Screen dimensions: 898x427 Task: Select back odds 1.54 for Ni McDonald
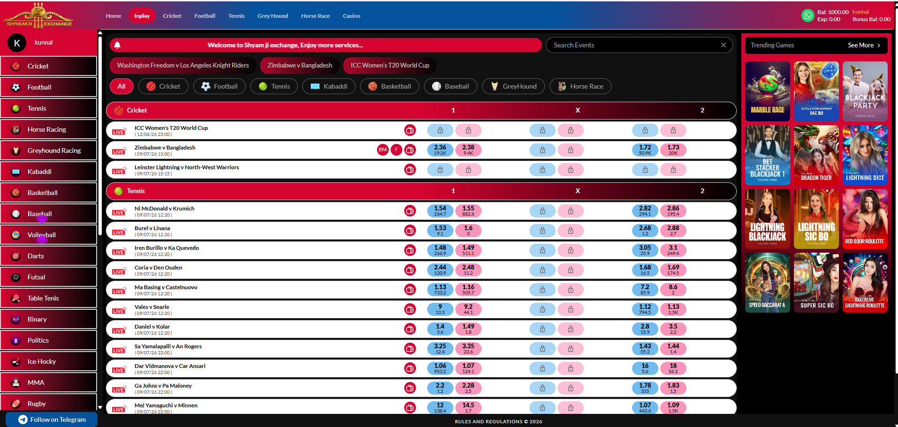coord(440,211)
